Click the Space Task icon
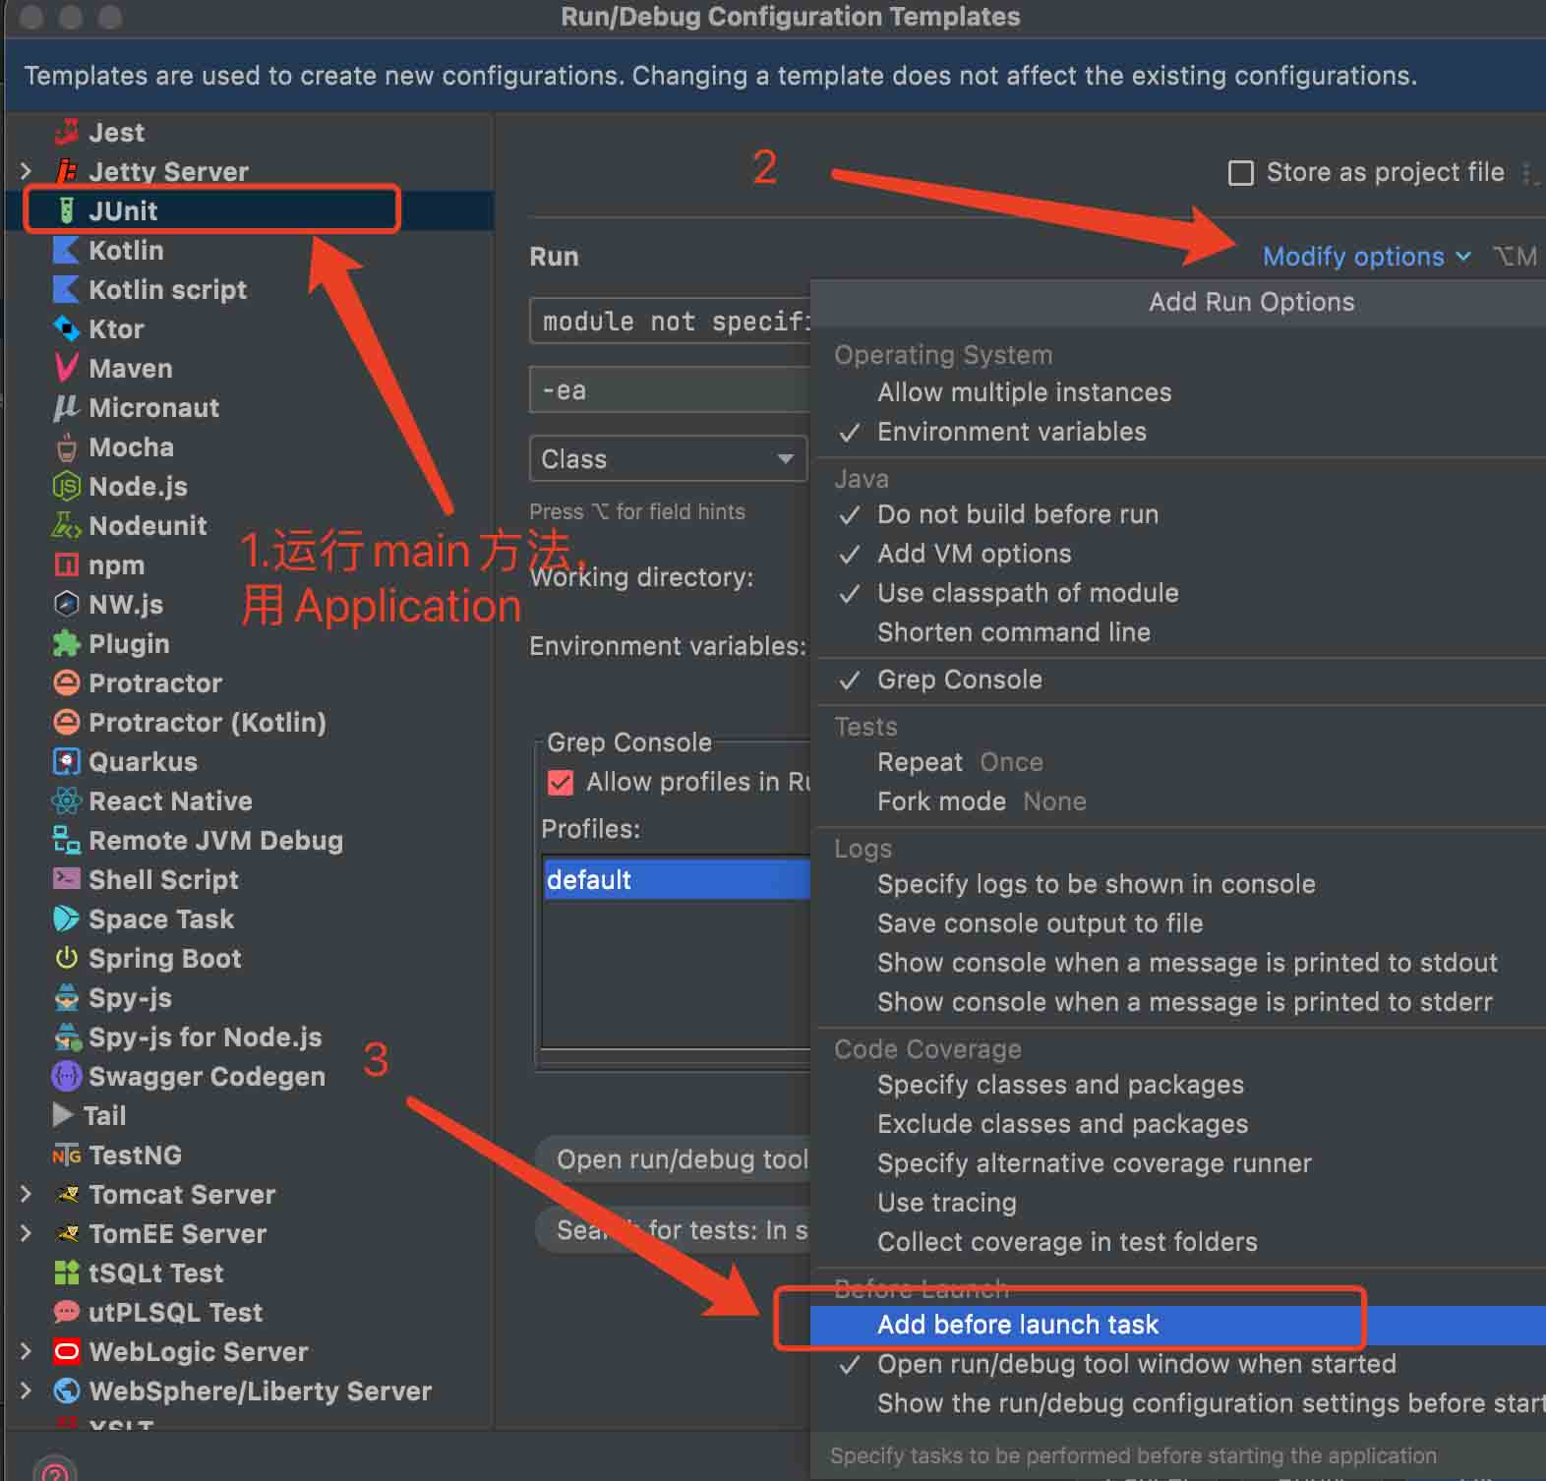The width and height of the screenshot is (1546, 1481). click(66, 918)
